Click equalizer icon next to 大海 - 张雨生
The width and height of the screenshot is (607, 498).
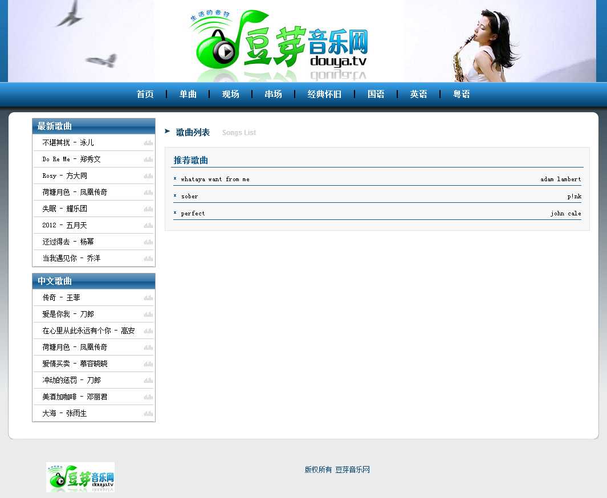click(x=148, y=414)
